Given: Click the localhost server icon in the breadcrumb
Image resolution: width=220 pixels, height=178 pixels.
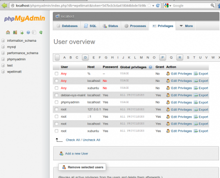Looking at the screenshot, I should [x=58, y=16].
